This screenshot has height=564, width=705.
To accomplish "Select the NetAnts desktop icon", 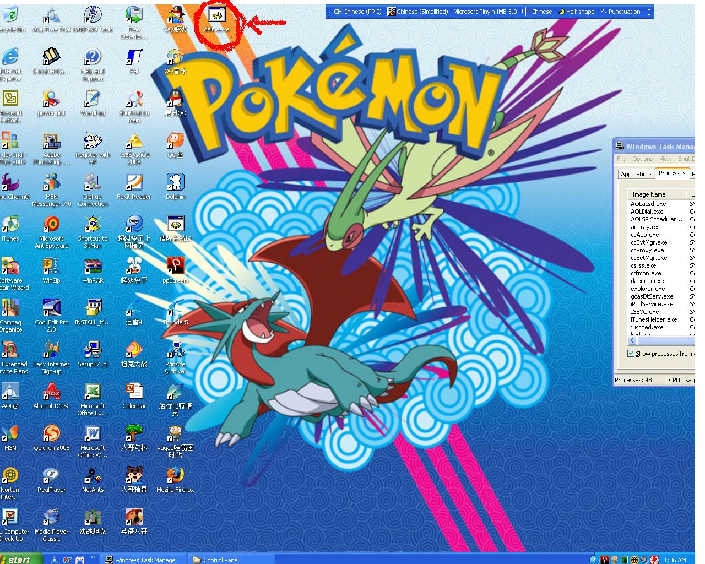I will (x=93, y=480).
